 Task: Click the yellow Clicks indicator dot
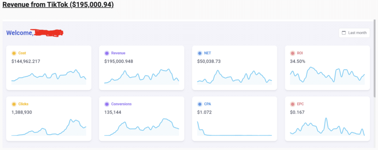pyautogui.click(x=14, y=104)
